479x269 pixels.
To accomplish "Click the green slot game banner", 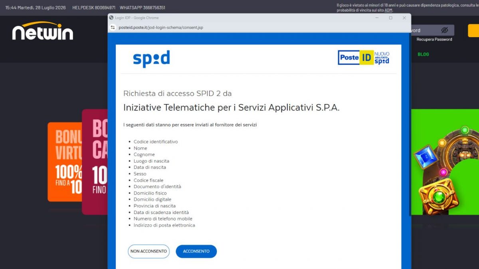I will click(x=445, y=162).
